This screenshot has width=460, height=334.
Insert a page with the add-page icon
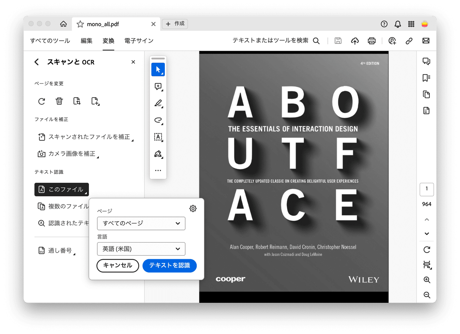point(95,101)
